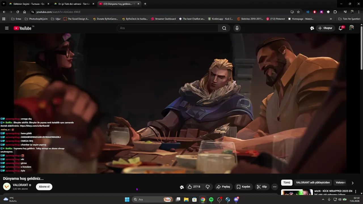363x204 pixels.
Task: Click the sparkle Ask icon beside Oluştur
Action: (312, 28)
